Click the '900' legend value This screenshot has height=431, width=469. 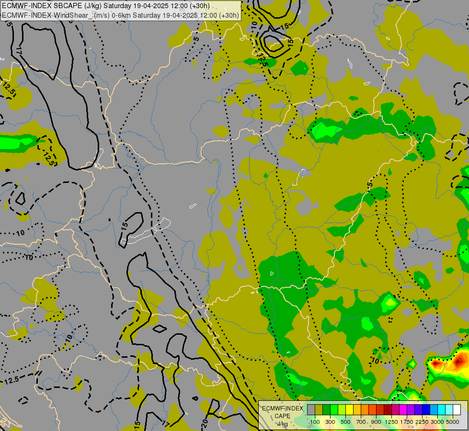click(x=376, y=422)
